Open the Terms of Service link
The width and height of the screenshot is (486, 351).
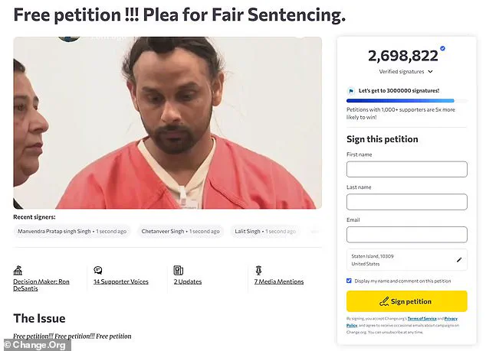(x=421, y=318)
